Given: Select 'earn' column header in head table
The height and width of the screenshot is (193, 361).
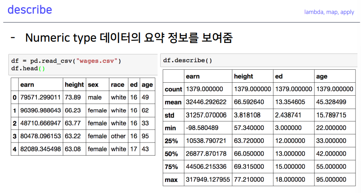Looking at the screenshot, I should pos(27,85).
